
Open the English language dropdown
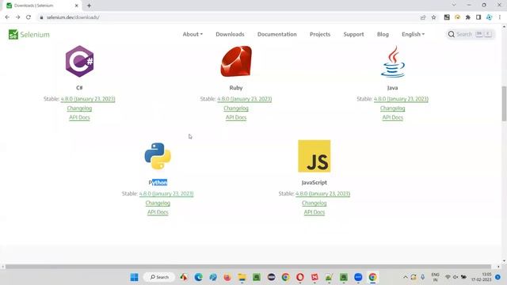[x=414, y=34]
